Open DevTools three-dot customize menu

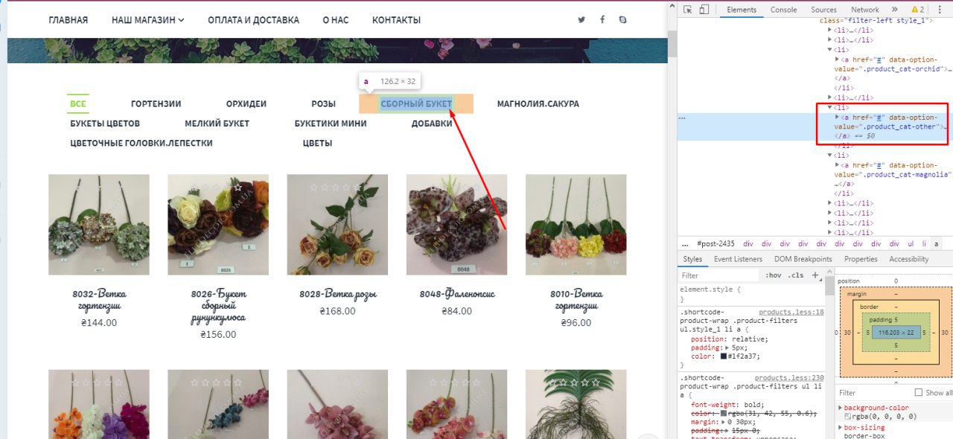coord(940,10)
